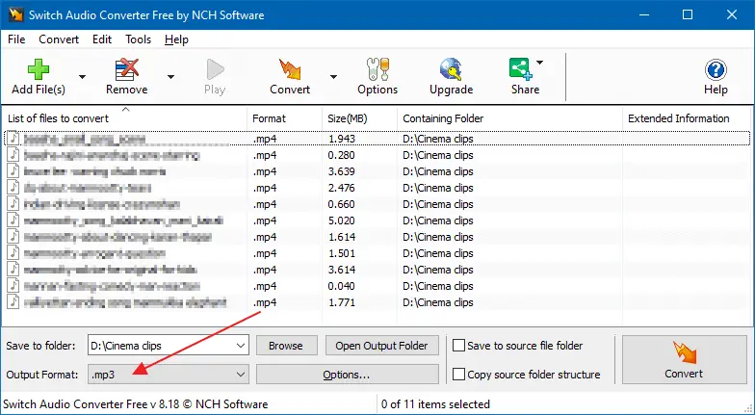Open the Help question mark icon

(x=716, y=70)
